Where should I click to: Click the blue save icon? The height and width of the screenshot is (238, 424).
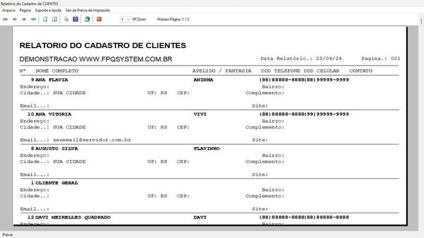75,19
